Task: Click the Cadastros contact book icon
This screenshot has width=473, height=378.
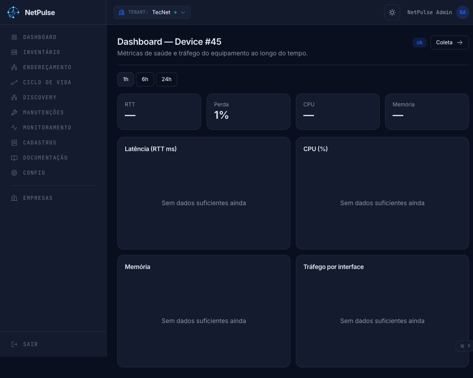Action: click(14, 143)
